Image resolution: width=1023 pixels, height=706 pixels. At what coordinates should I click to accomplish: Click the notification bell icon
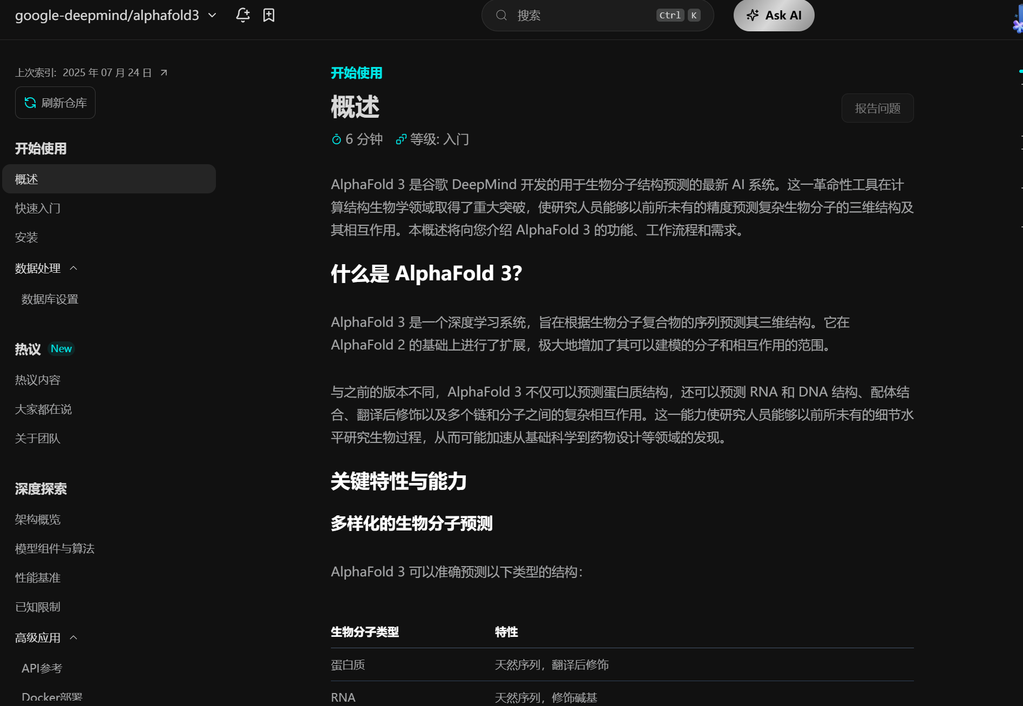coord(243,15)
